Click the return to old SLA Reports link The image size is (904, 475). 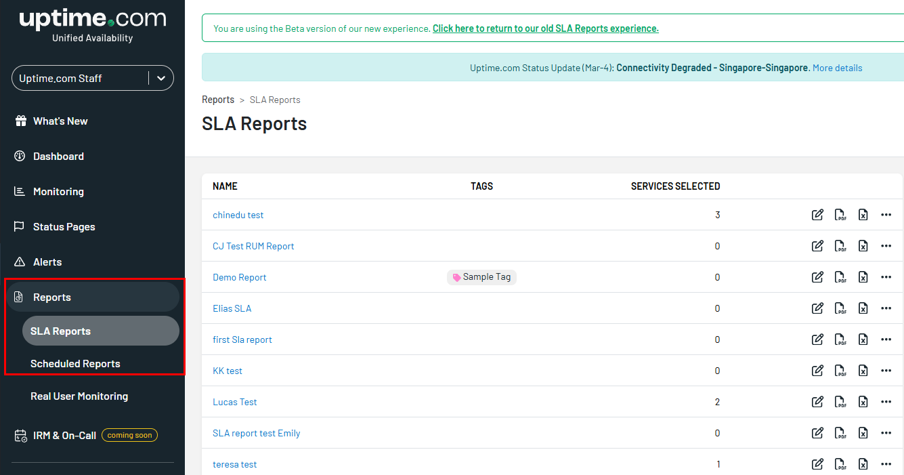point(546,28)
